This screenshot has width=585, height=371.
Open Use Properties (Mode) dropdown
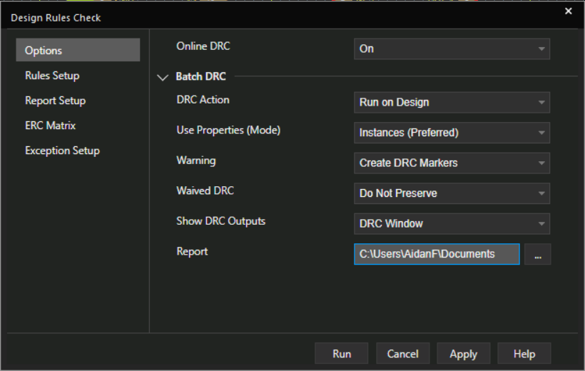pos(452,133)
